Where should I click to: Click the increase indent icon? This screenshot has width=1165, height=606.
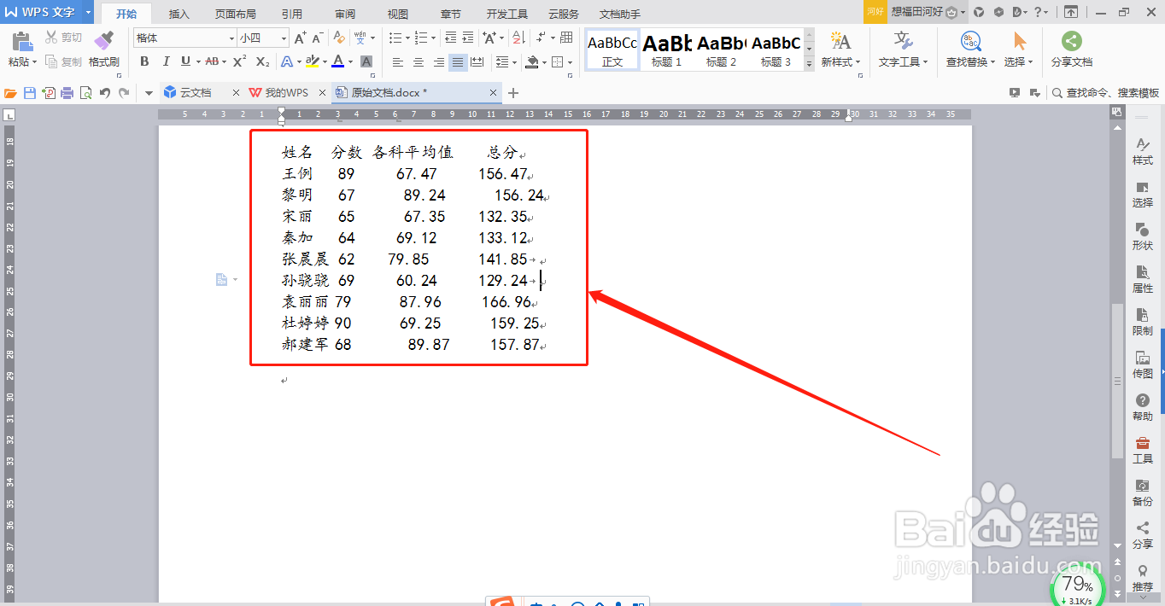(x=470, y=38)
